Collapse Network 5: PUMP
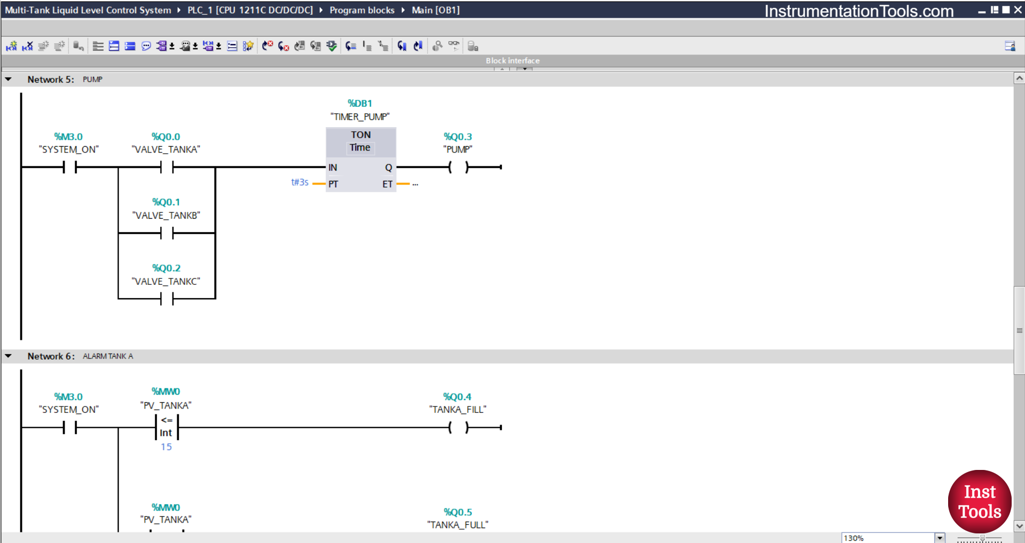Viewport: 1025px width, 543px height. coord(9,79)
